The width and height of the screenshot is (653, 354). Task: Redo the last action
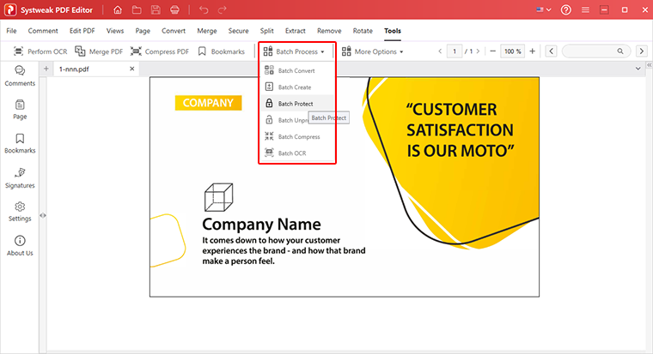coord(223,9)
